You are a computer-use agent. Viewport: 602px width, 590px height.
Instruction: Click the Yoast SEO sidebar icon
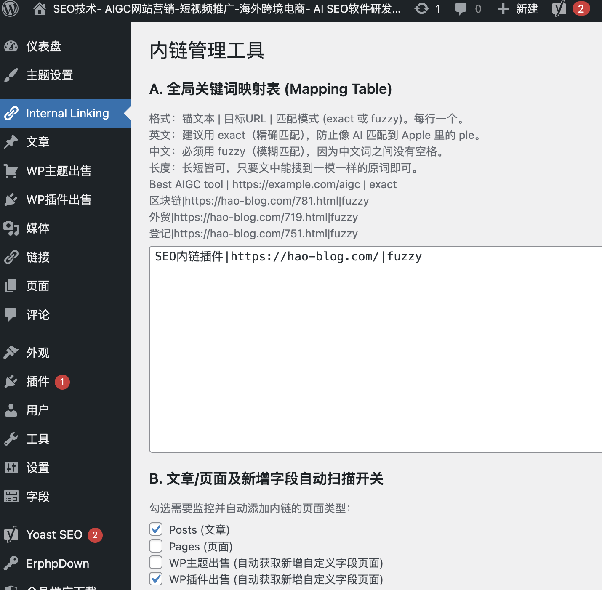(x=11, y=534)
